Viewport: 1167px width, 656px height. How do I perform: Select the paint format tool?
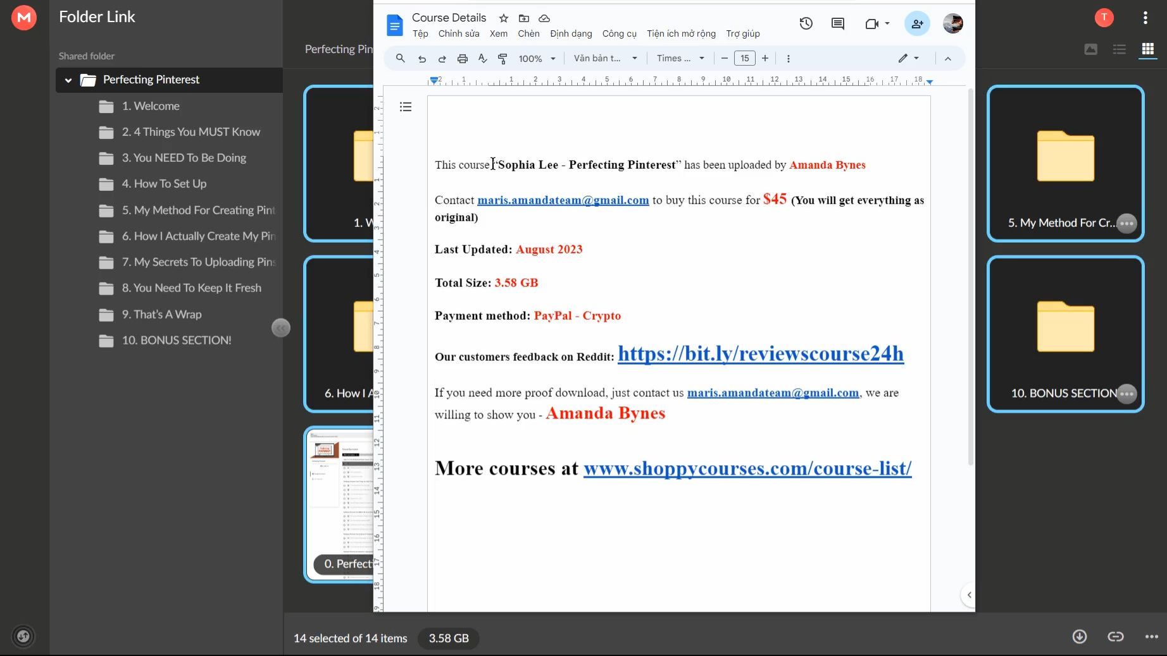(502, 58)
